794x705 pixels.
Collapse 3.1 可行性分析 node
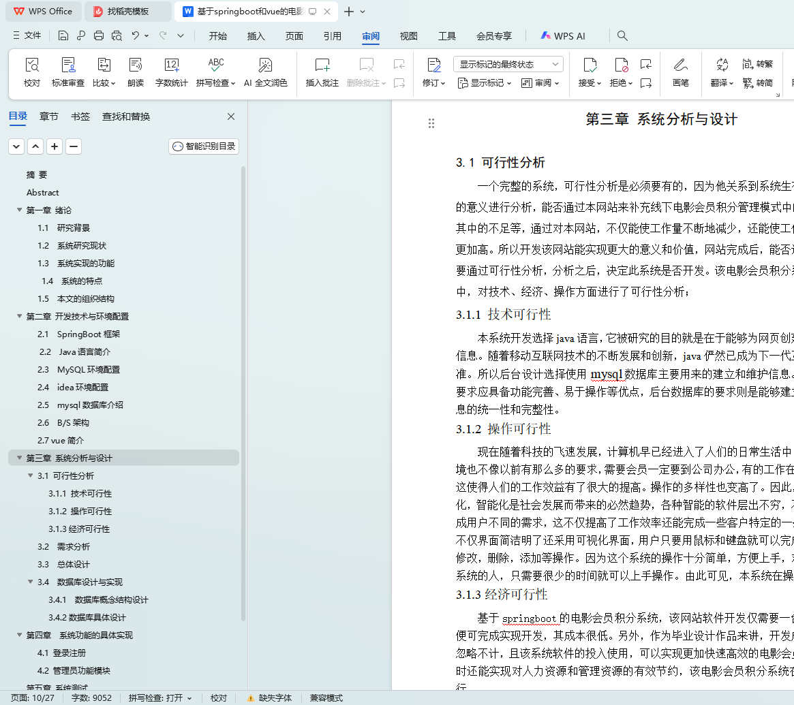(x=31, y=475)
